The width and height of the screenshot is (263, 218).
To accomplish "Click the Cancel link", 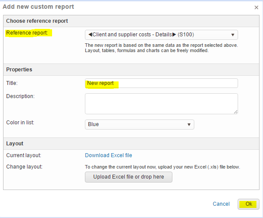I will tap(221, 204).
